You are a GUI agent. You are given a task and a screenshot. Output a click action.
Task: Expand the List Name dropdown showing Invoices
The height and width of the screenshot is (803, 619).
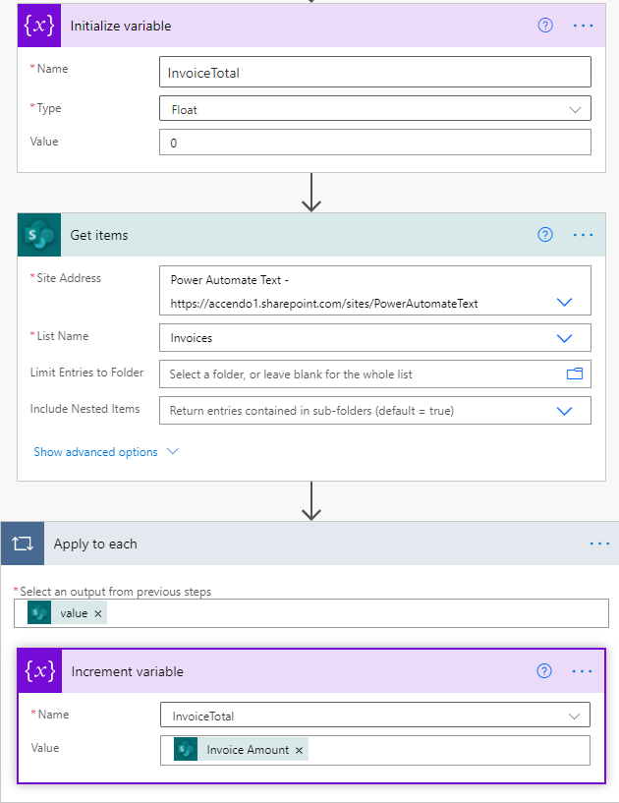565,335
